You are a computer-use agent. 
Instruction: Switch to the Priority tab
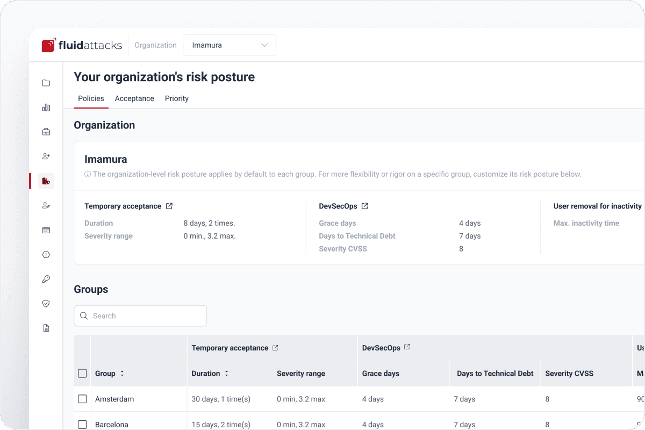(177, 98)
